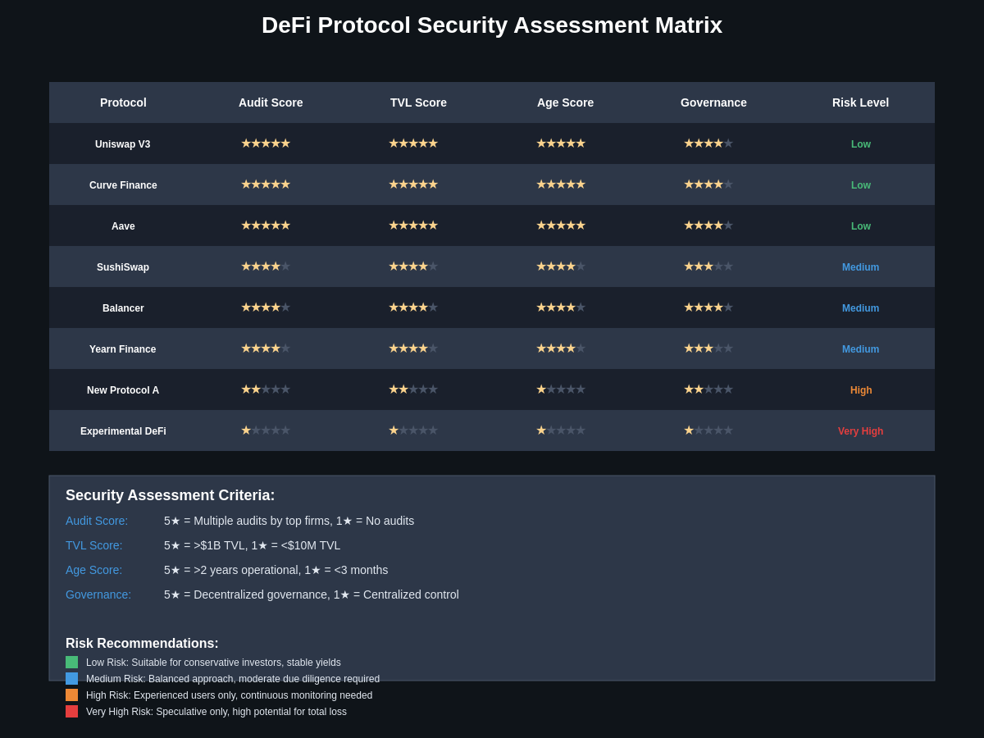Click Yearn Finance governance star rating
The width and height of the screenshot is (984, 738).
point(708,348)
